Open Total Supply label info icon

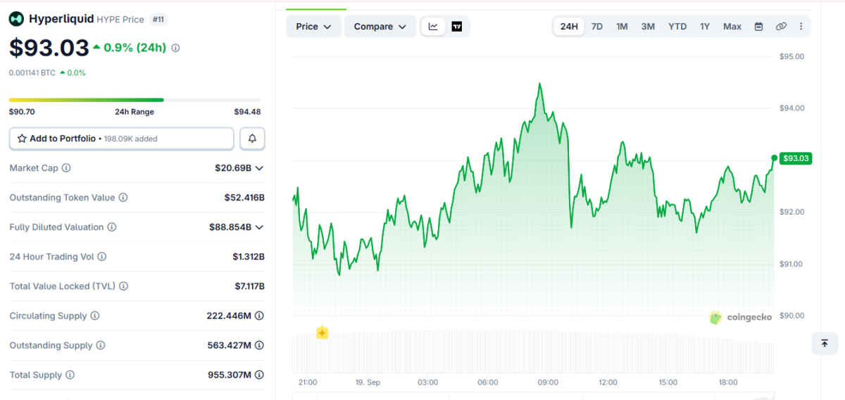[x=70, y=375]
